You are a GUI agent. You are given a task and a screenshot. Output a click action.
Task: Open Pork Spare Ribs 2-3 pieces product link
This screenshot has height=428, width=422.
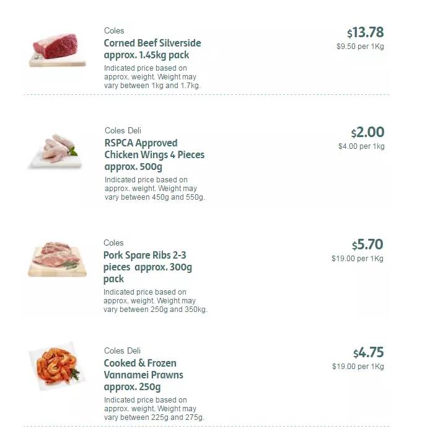147,267
